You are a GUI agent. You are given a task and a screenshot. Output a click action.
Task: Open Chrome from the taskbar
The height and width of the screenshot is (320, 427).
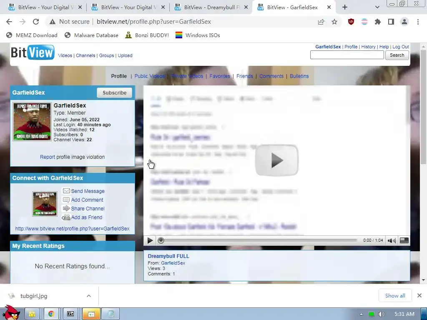click(51, 314)
